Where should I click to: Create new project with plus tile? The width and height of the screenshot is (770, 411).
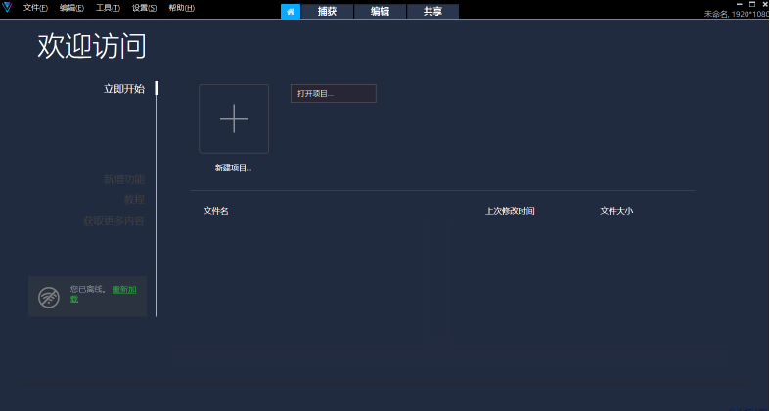click(234, 119)
